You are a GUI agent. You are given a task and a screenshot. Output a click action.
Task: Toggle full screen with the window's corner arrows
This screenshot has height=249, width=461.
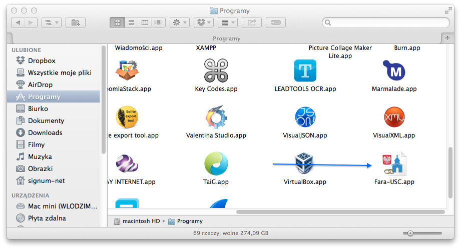[x=448, y=11]
